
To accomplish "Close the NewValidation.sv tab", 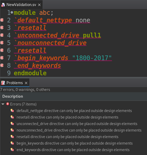I will (x=39, y=5).
